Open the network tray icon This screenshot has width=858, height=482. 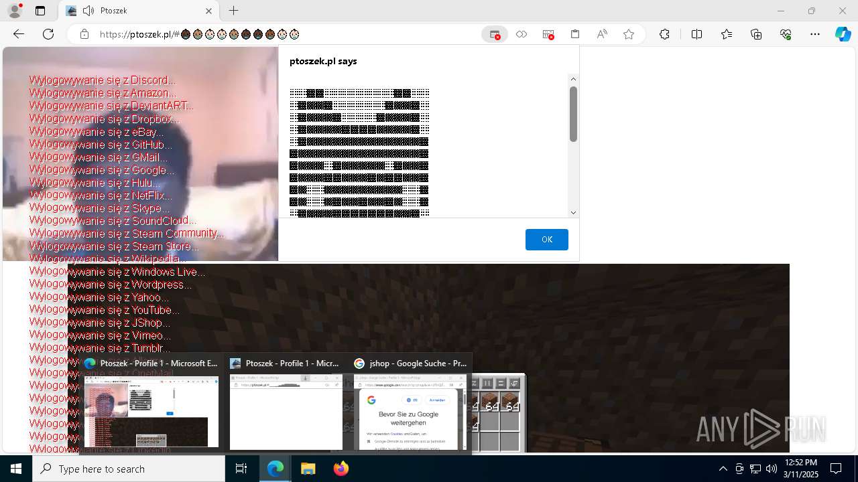755,469
